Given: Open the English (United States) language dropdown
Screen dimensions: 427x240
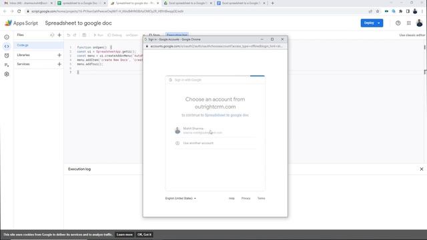Looking at the screenshot, I should tap(181, 199).
